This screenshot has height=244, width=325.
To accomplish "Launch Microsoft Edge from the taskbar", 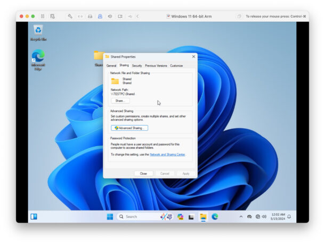I will [x=215, y=216].
